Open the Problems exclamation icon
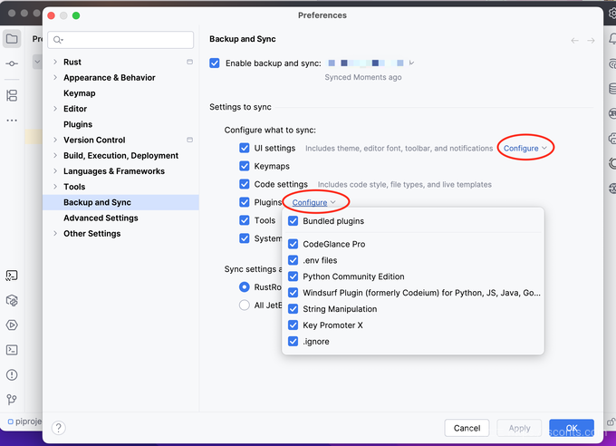Screen dimensions: 616x446 [12, 374]
